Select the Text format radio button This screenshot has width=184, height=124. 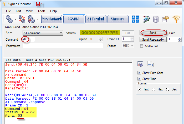[139, 89]
